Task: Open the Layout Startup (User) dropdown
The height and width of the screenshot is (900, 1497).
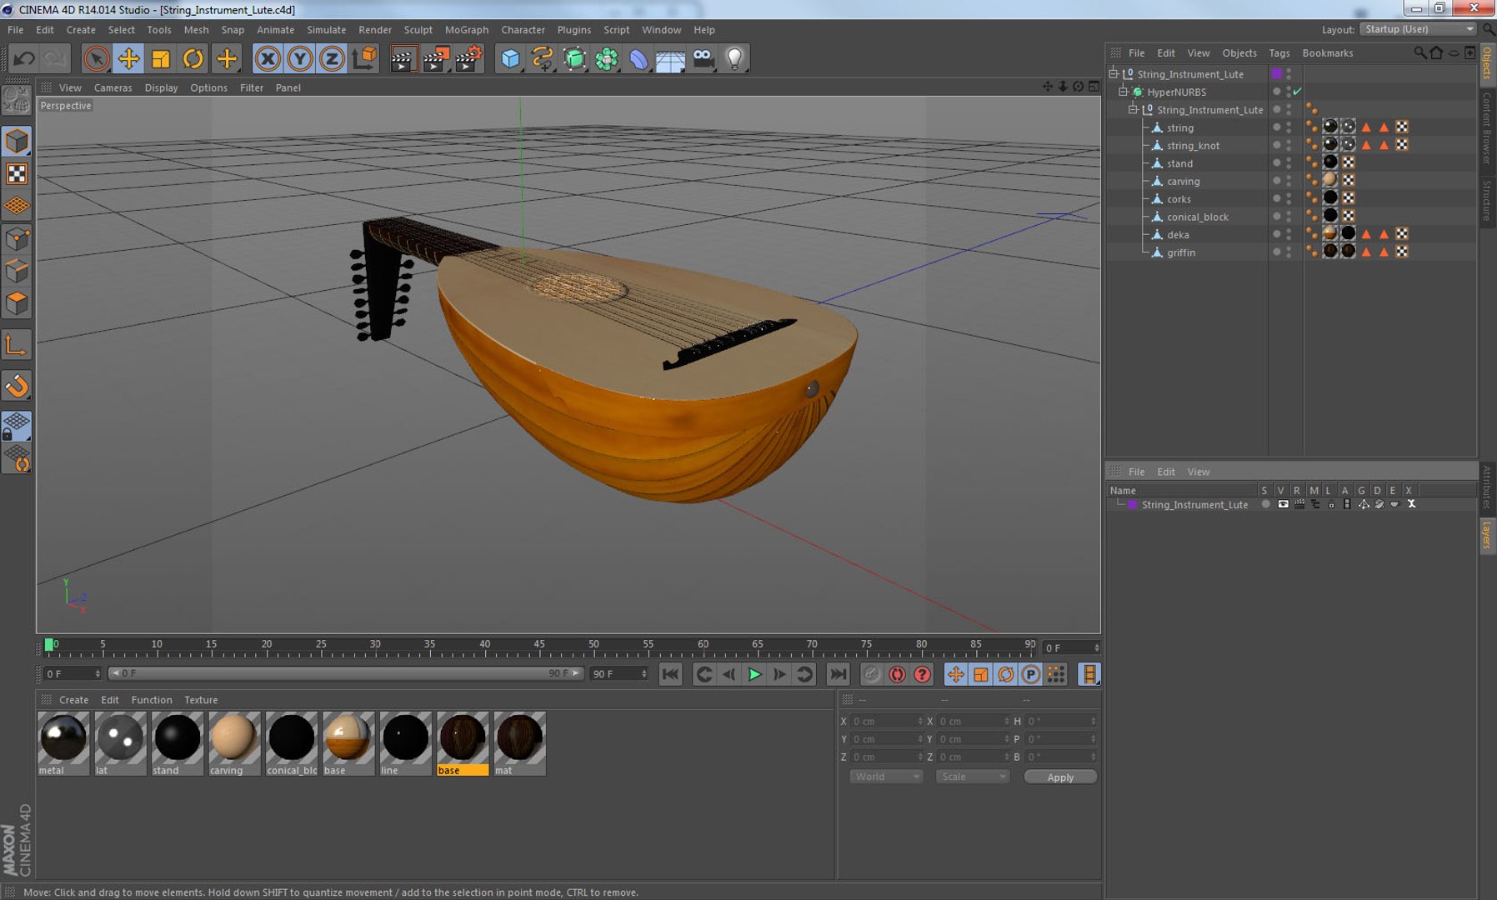Action: pos(1418,29)
